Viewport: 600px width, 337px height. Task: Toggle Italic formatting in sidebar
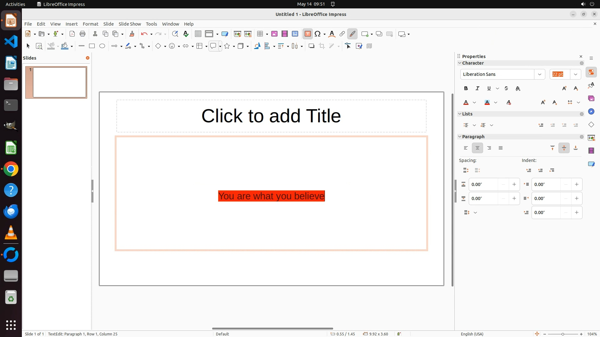[x=477, y=89]
